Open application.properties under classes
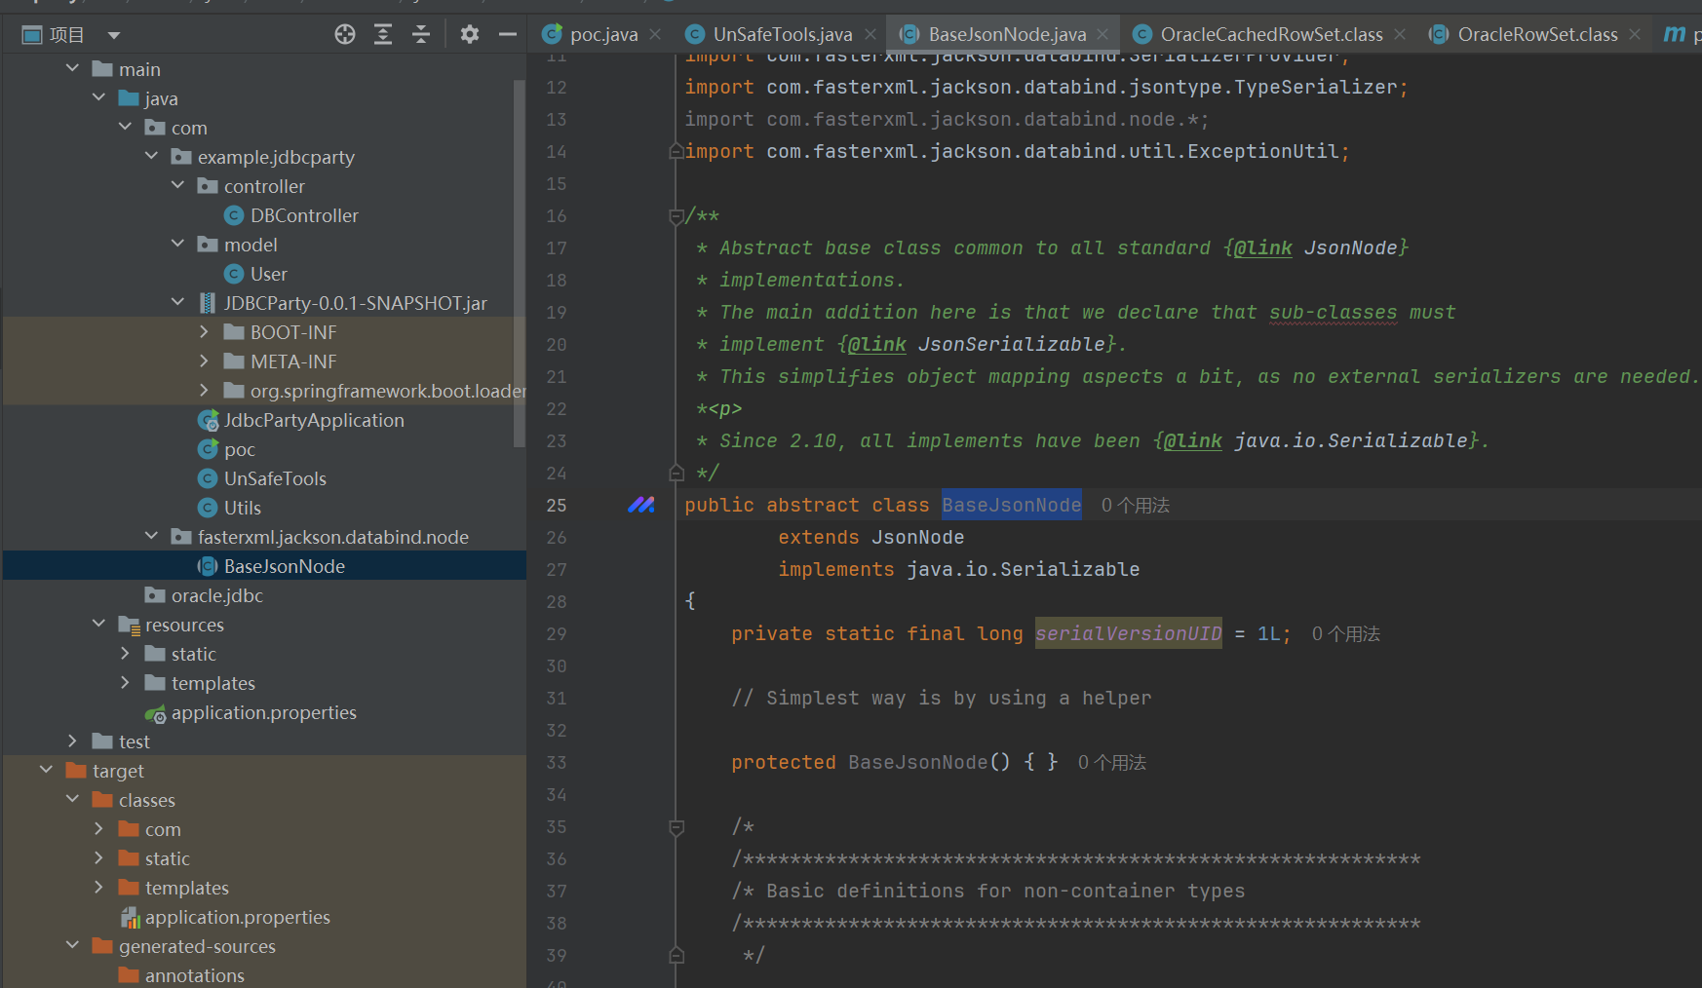This screenshot has height=988, width=1702. click(x=237, y=917)
